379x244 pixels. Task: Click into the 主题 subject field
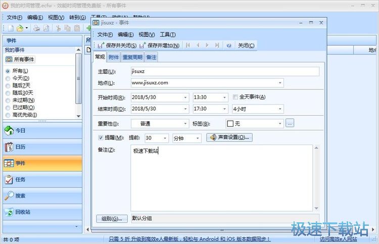pos(225,72)
